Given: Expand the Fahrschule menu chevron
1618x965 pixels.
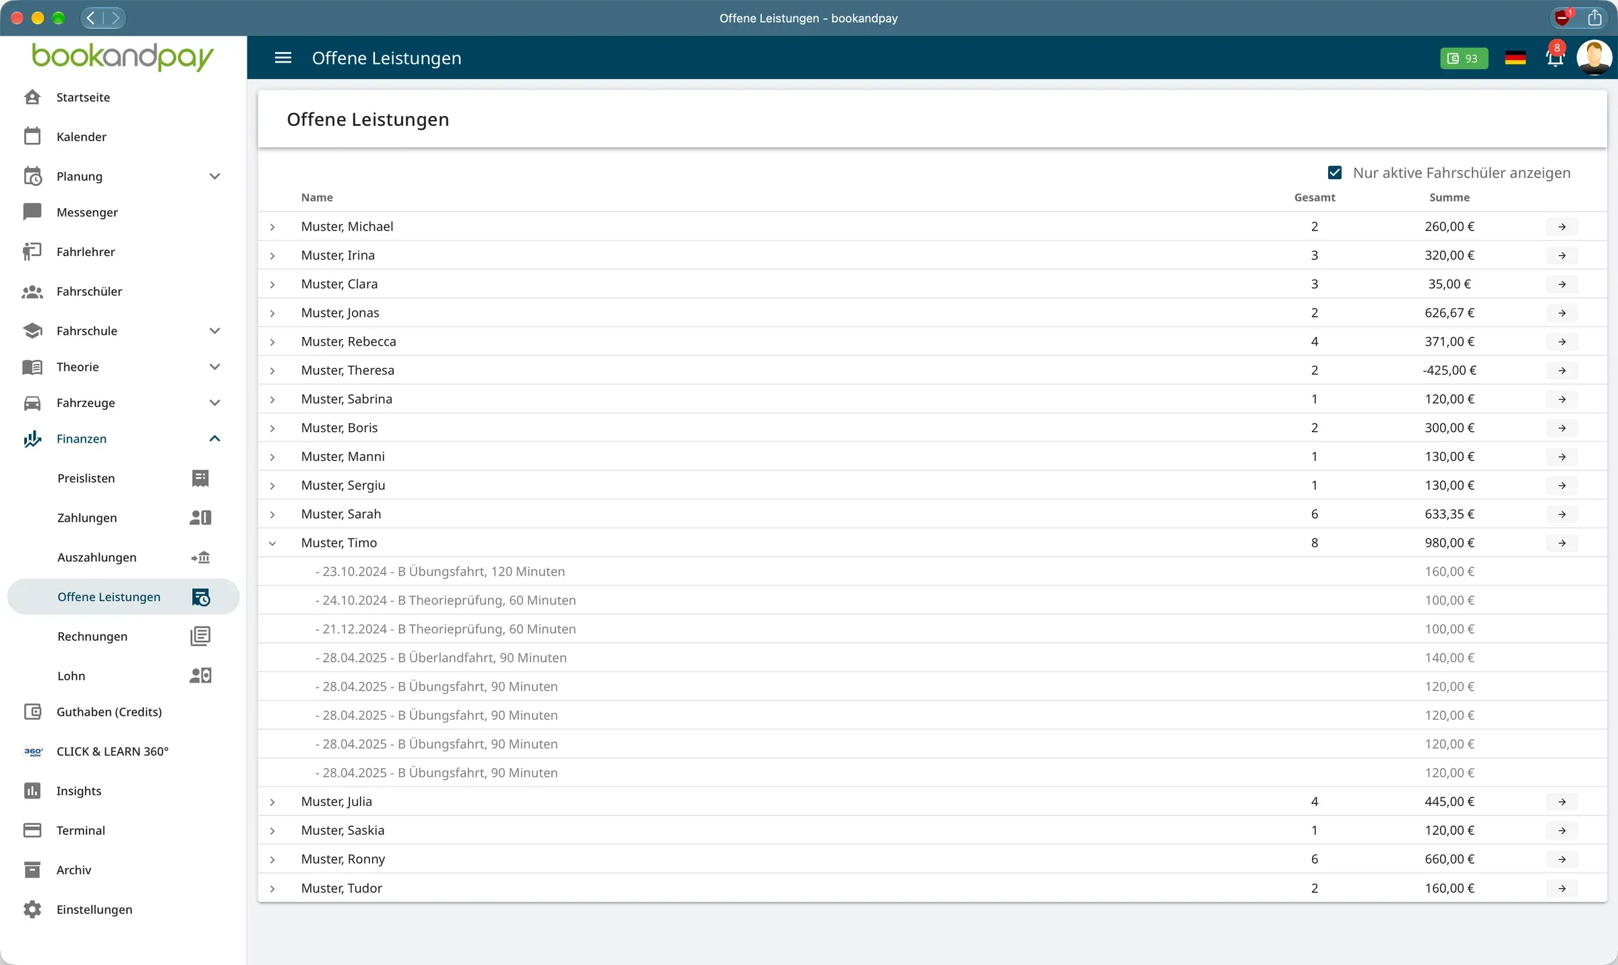Looking at the screenshot, I should [x=214, y=331].
